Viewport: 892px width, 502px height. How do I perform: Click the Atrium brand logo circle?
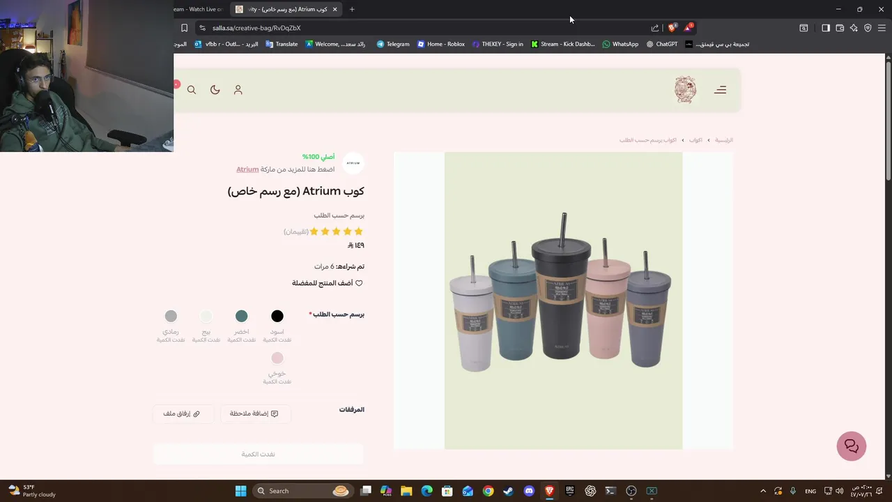point(353,163)
